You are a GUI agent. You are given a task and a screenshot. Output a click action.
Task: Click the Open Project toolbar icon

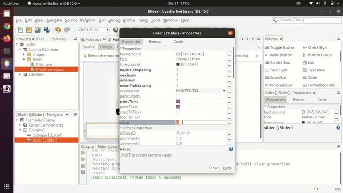(38, 30)
